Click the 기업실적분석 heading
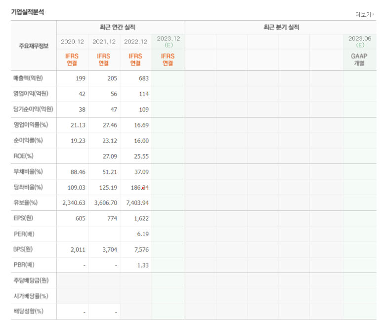This screenshot has width=382, height=320. point(28,12)
